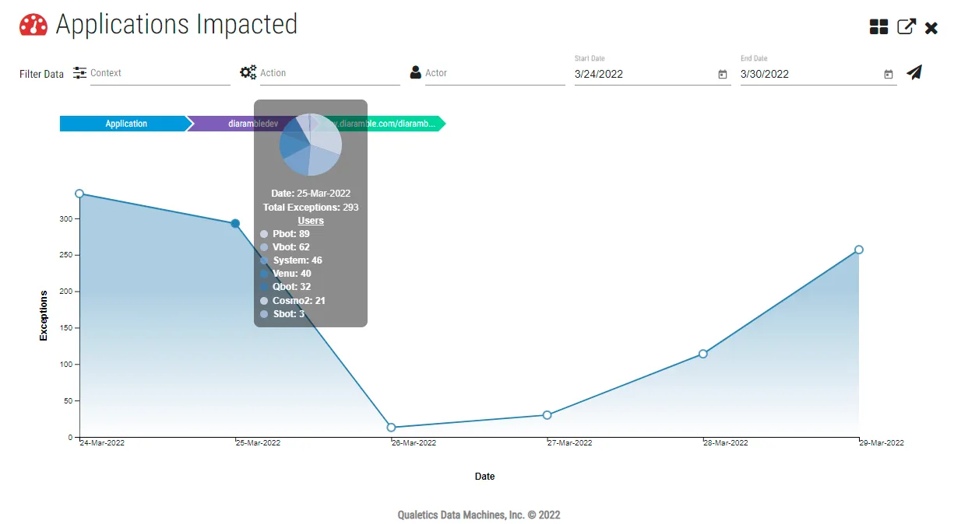Screen dimensions: 954x524
Task: Open the grid layout view icon
Action: coord(878,27)
